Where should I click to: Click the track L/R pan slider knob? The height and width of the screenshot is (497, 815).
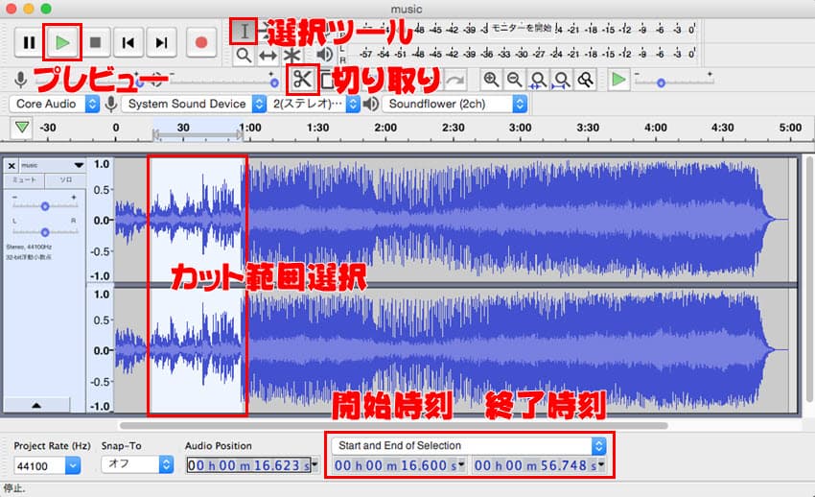click(45, 232)
